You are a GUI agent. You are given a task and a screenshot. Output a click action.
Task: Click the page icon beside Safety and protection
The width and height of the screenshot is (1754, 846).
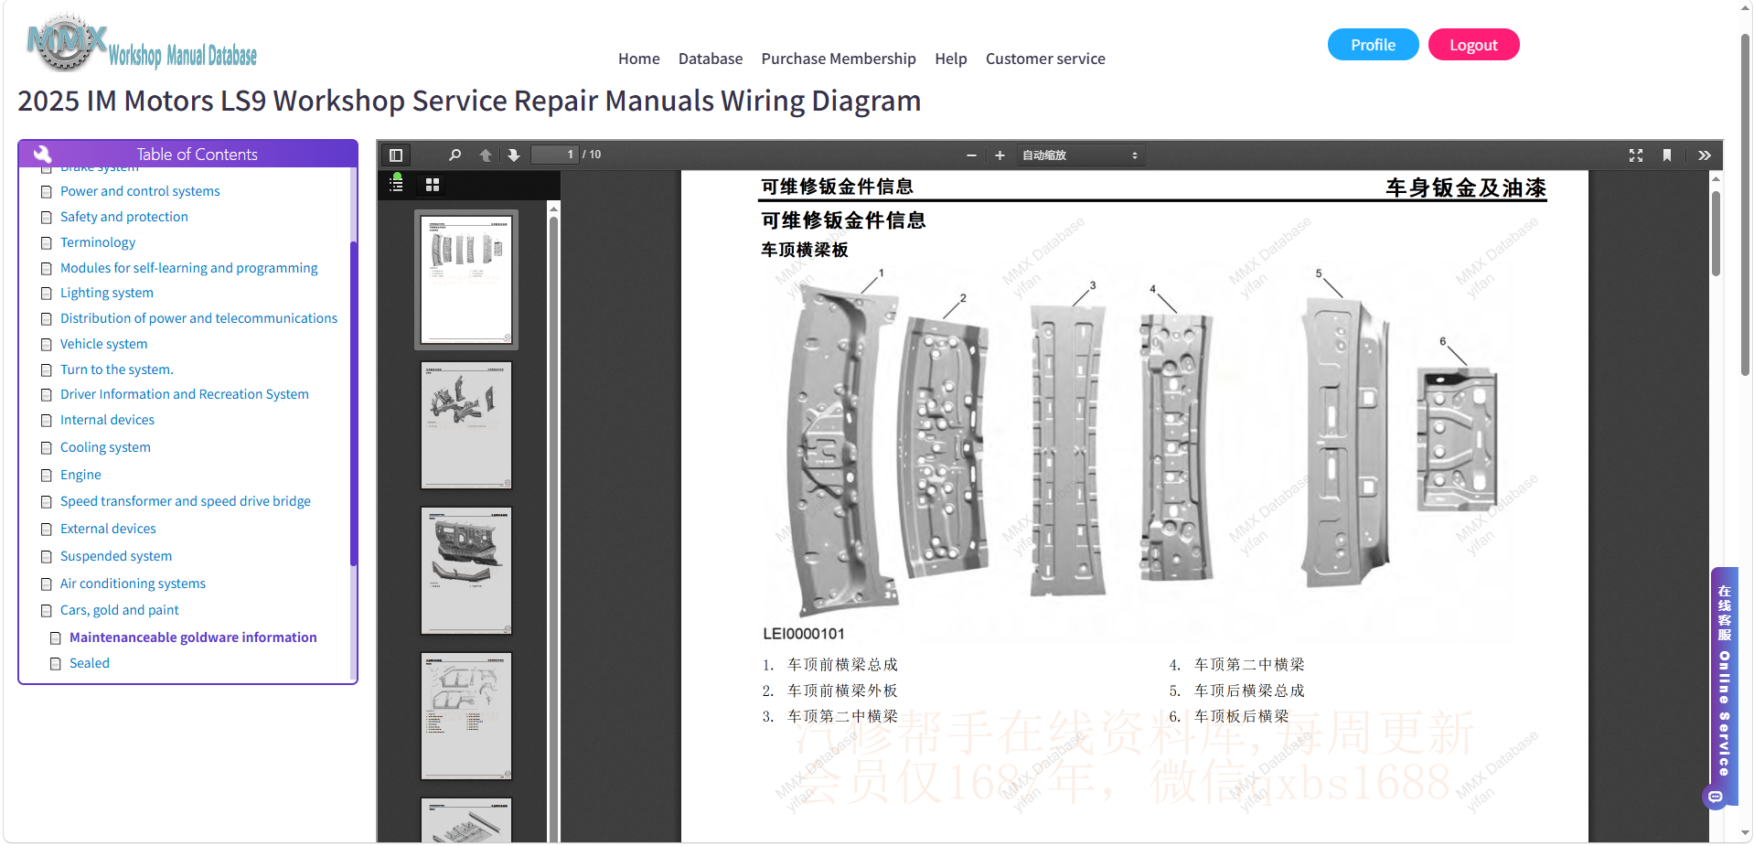click(x=47, y=218)
